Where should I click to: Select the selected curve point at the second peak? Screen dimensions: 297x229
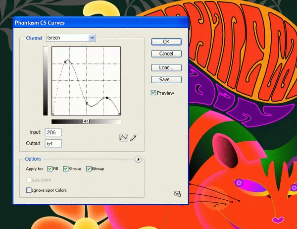point(107,98)
